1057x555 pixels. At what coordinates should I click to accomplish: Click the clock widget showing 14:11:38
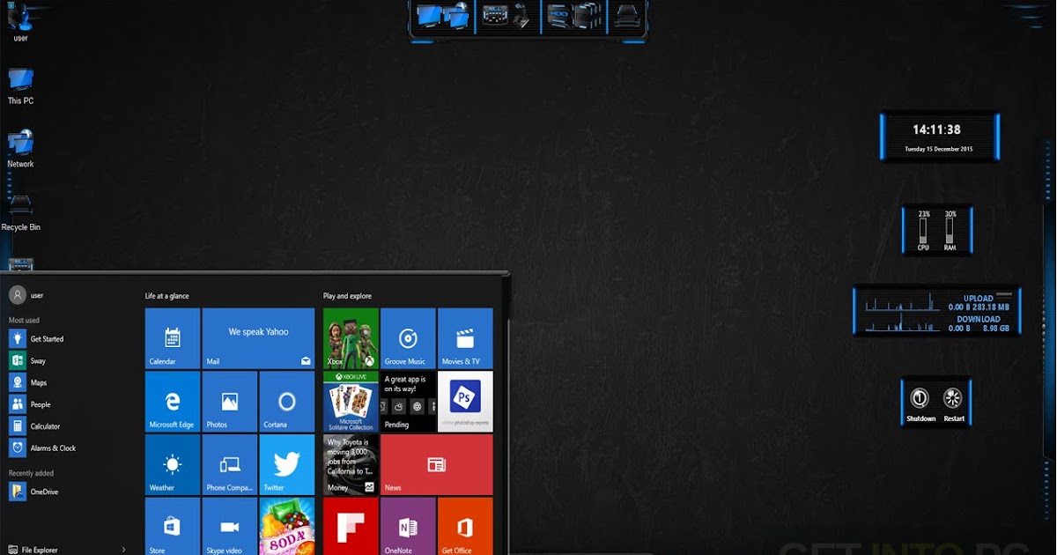tap(936, 130)
